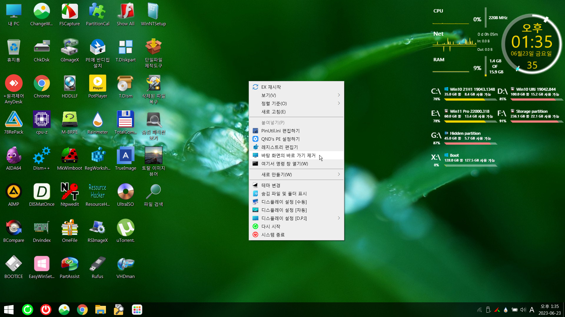Open the 휴지통 recycle bin icon
The height and width of the screenshot is (317, 565).
click(x=14, y=50)
